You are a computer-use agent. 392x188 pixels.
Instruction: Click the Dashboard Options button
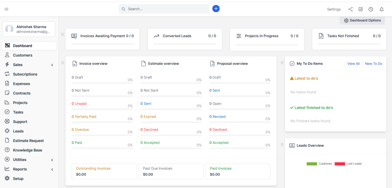tap(362, 21)
